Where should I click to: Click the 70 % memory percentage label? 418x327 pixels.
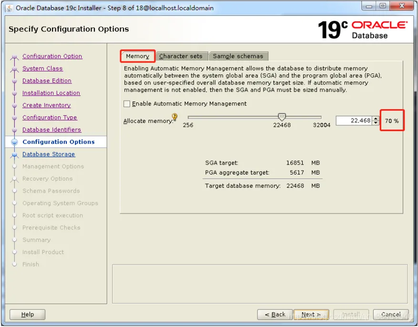click(392, 121)
